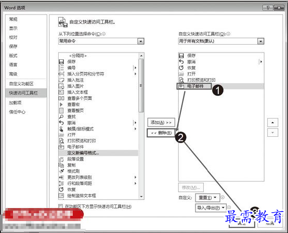Select the 行和段落间距 spacing icon

[x=61, y=184]
